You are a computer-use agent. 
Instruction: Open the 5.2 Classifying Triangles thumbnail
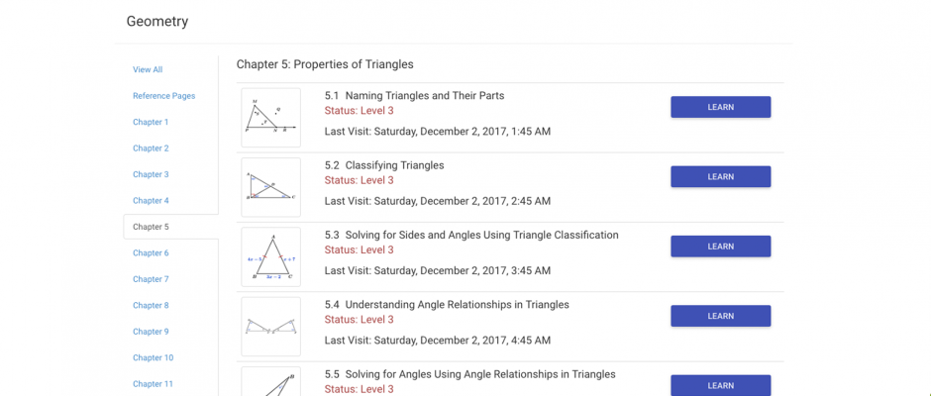270,187
